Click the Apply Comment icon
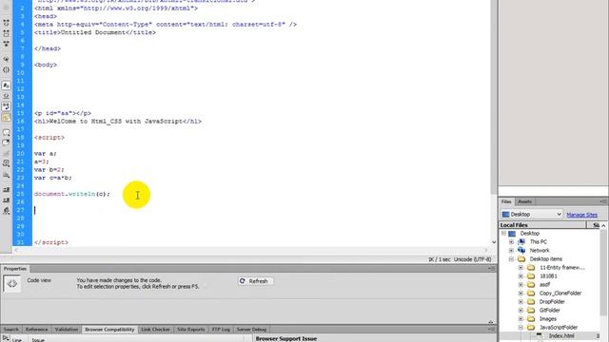This screenshot has width=609, height=342. coord(7,133)
